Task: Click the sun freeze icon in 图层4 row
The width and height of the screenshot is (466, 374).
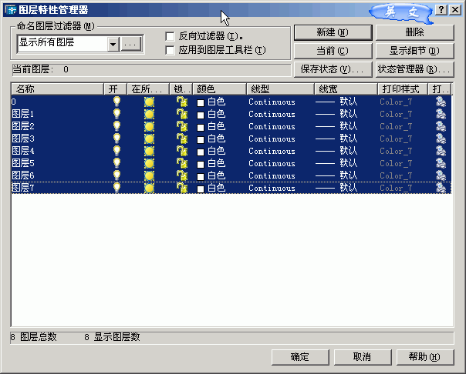Action: click(x=149, y=151)
